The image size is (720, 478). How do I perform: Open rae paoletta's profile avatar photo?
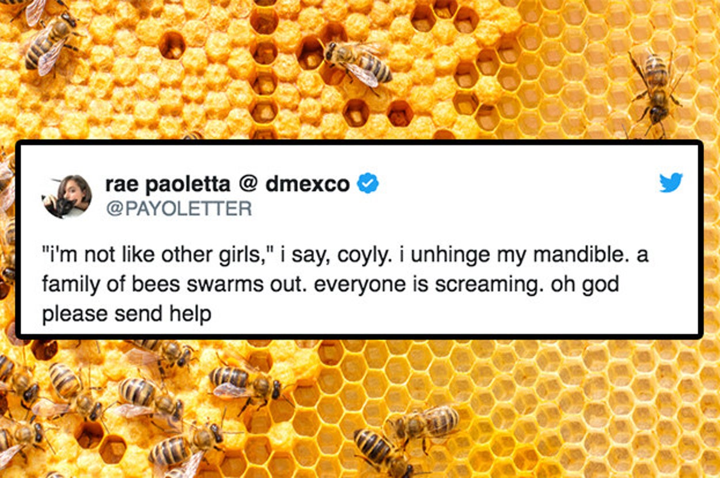coord(67,196)
